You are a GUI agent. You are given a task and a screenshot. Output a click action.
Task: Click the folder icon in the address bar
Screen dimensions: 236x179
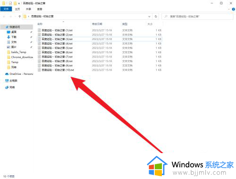25,16
